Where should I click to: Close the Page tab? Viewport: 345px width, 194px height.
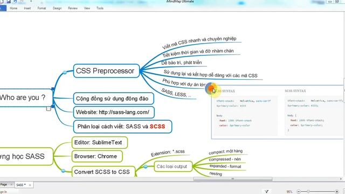coord(11,184)
